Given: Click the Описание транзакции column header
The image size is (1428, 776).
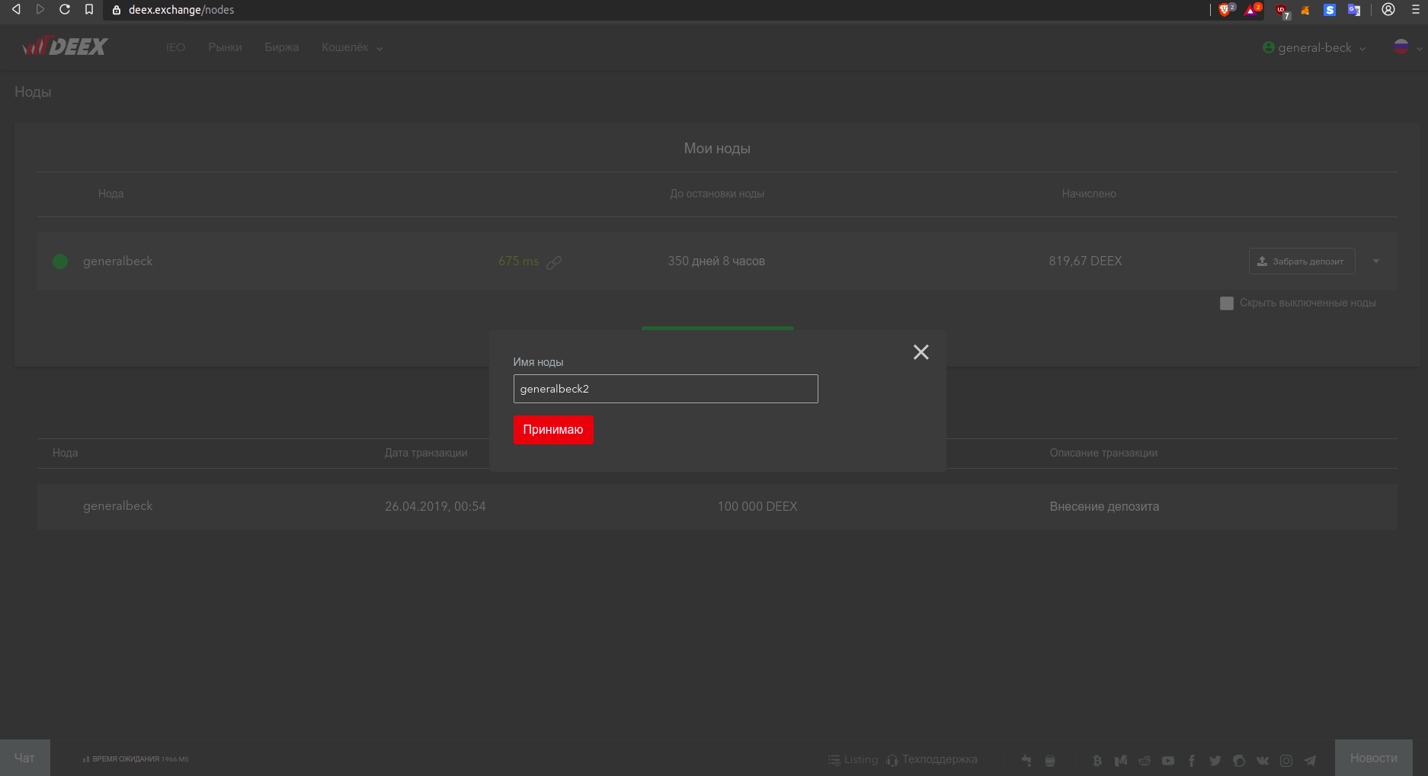Looking at the screenshot, I should [1103, 453].
